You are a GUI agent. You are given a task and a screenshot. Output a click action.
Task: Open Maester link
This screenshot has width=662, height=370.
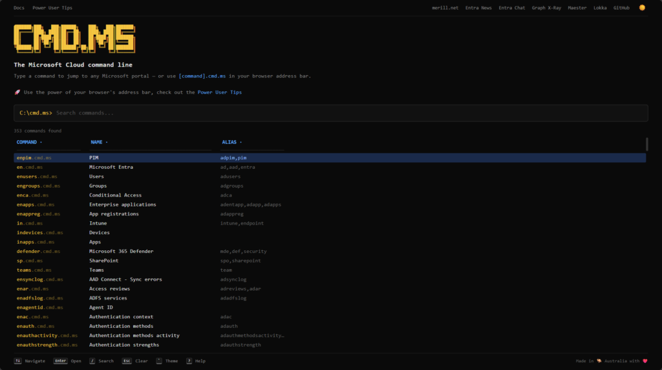pyautogui.click(x=577, y=8)
